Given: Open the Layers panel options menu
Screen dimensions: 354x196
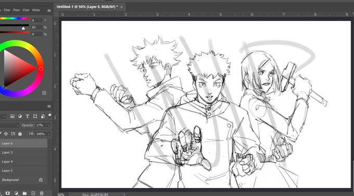Looking at the screenshot, I should 49,106.
